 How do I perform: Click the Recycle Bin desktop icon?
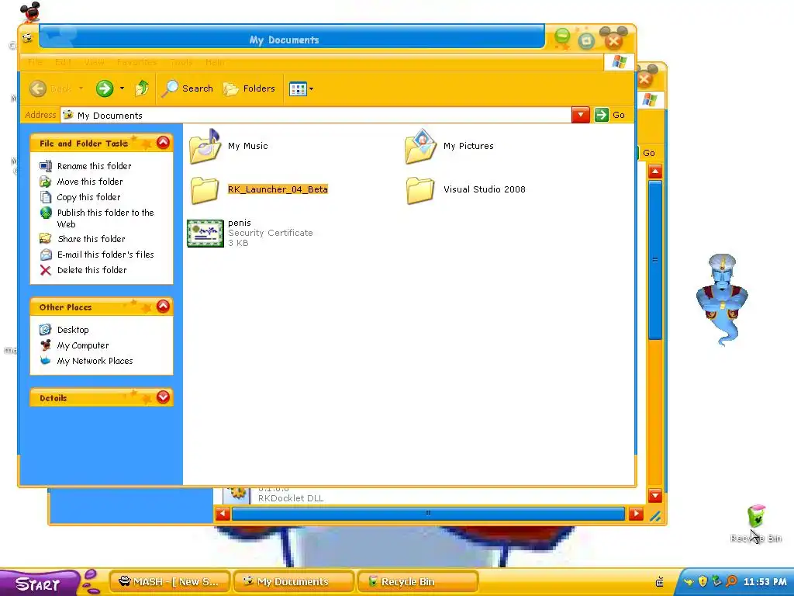756,524
